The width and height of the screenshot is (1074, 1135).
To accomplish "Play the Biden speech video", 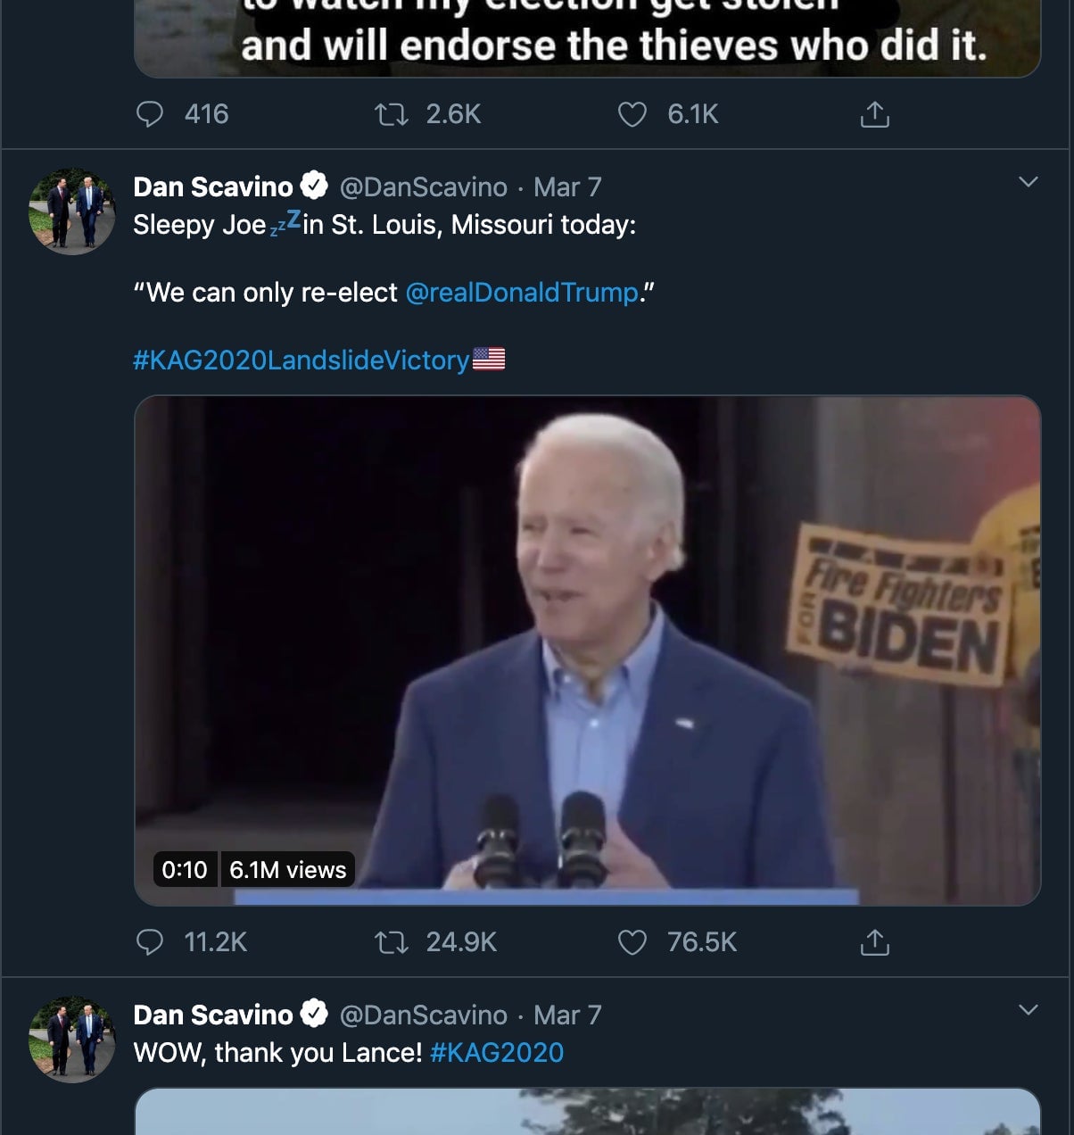I will tap(587, 650).
